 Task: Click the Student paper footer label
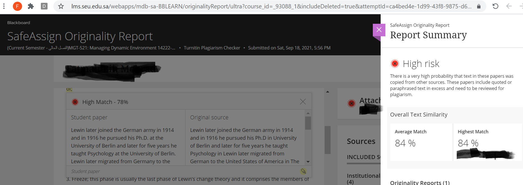tap(85, 171)
